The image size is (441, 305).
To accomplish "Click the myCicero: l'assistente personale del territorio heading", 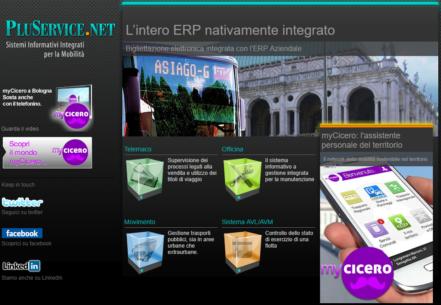I will (x=362, y=140).
